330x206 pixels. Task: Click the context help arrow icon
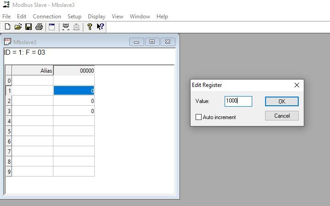(x=100, y=27)
